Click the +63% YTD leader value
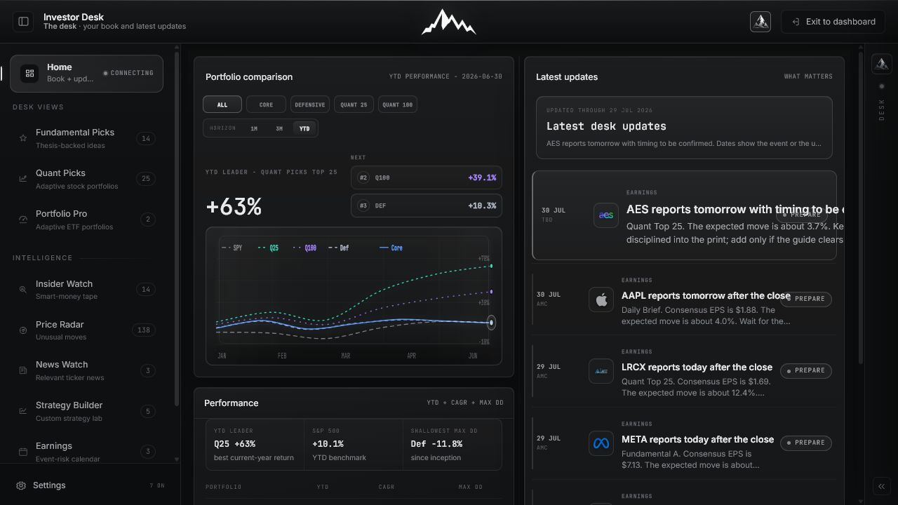The width and height of the screenshot is (898, 505). coord(234,206)
